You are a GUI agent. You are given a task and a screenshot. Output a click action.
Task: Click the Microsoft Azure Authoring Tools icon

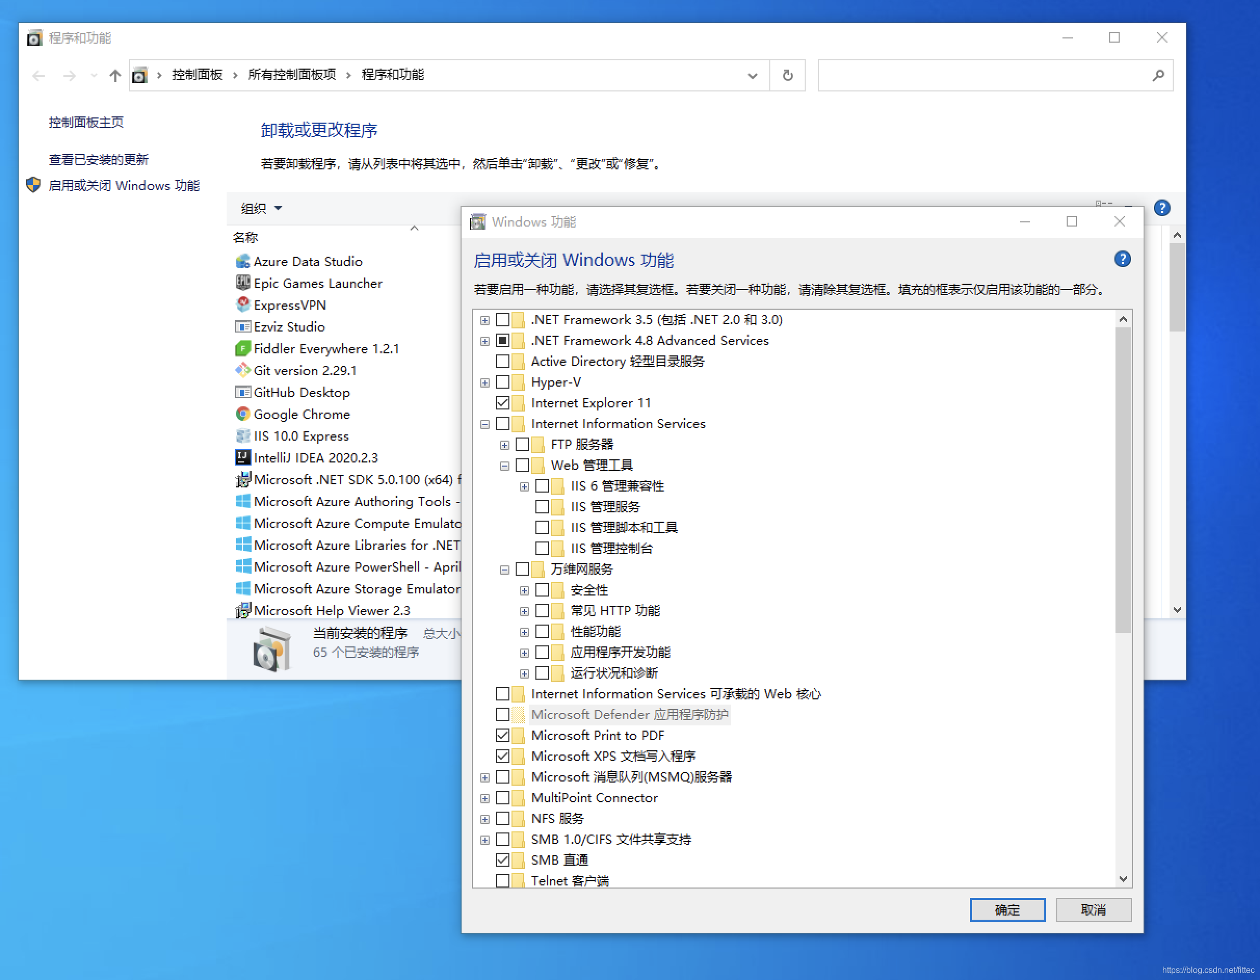point(243,501)
